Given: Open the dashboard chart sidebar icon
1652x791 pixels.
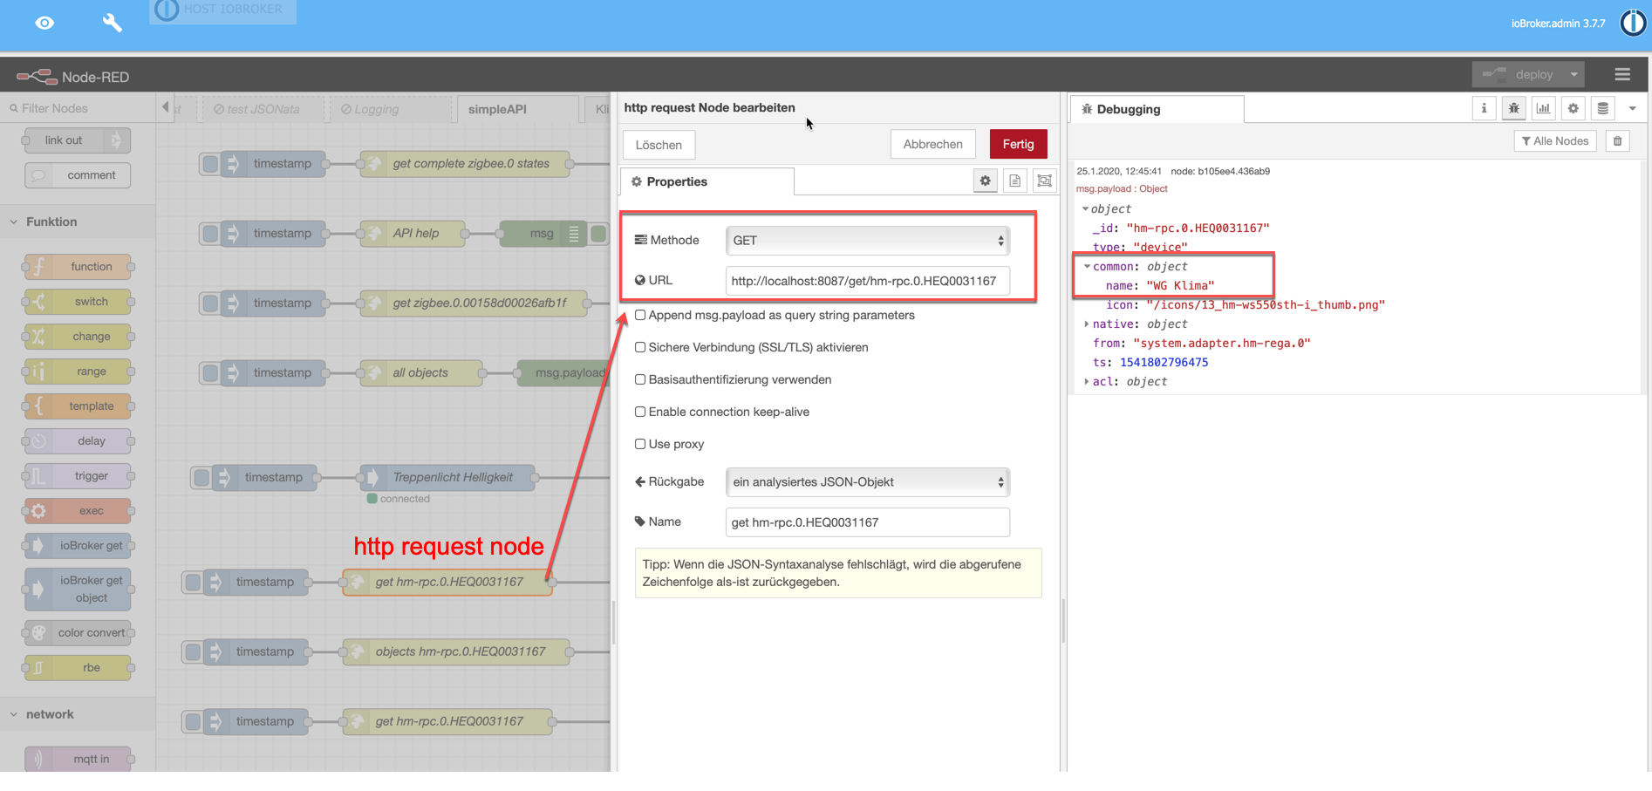Looking at the screenshot, I should (x=1543, y=108).
